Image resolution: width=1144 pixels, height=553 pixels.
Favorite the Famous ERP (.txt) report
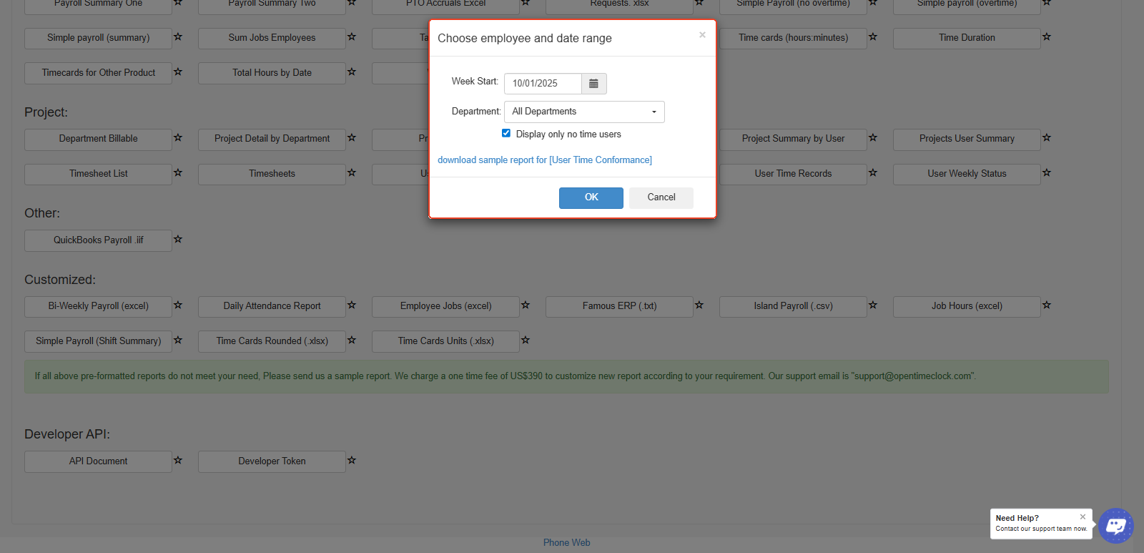699,305
